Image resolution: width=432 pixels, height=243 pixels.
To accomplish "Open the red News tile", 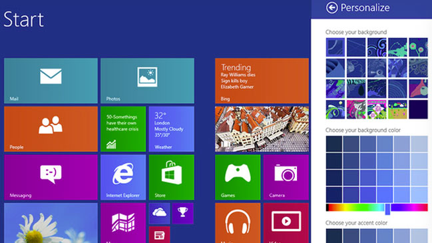I will [x=160, y=235].
